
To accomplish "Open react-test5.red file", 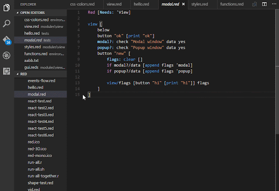I will click(x=41, y=128).
